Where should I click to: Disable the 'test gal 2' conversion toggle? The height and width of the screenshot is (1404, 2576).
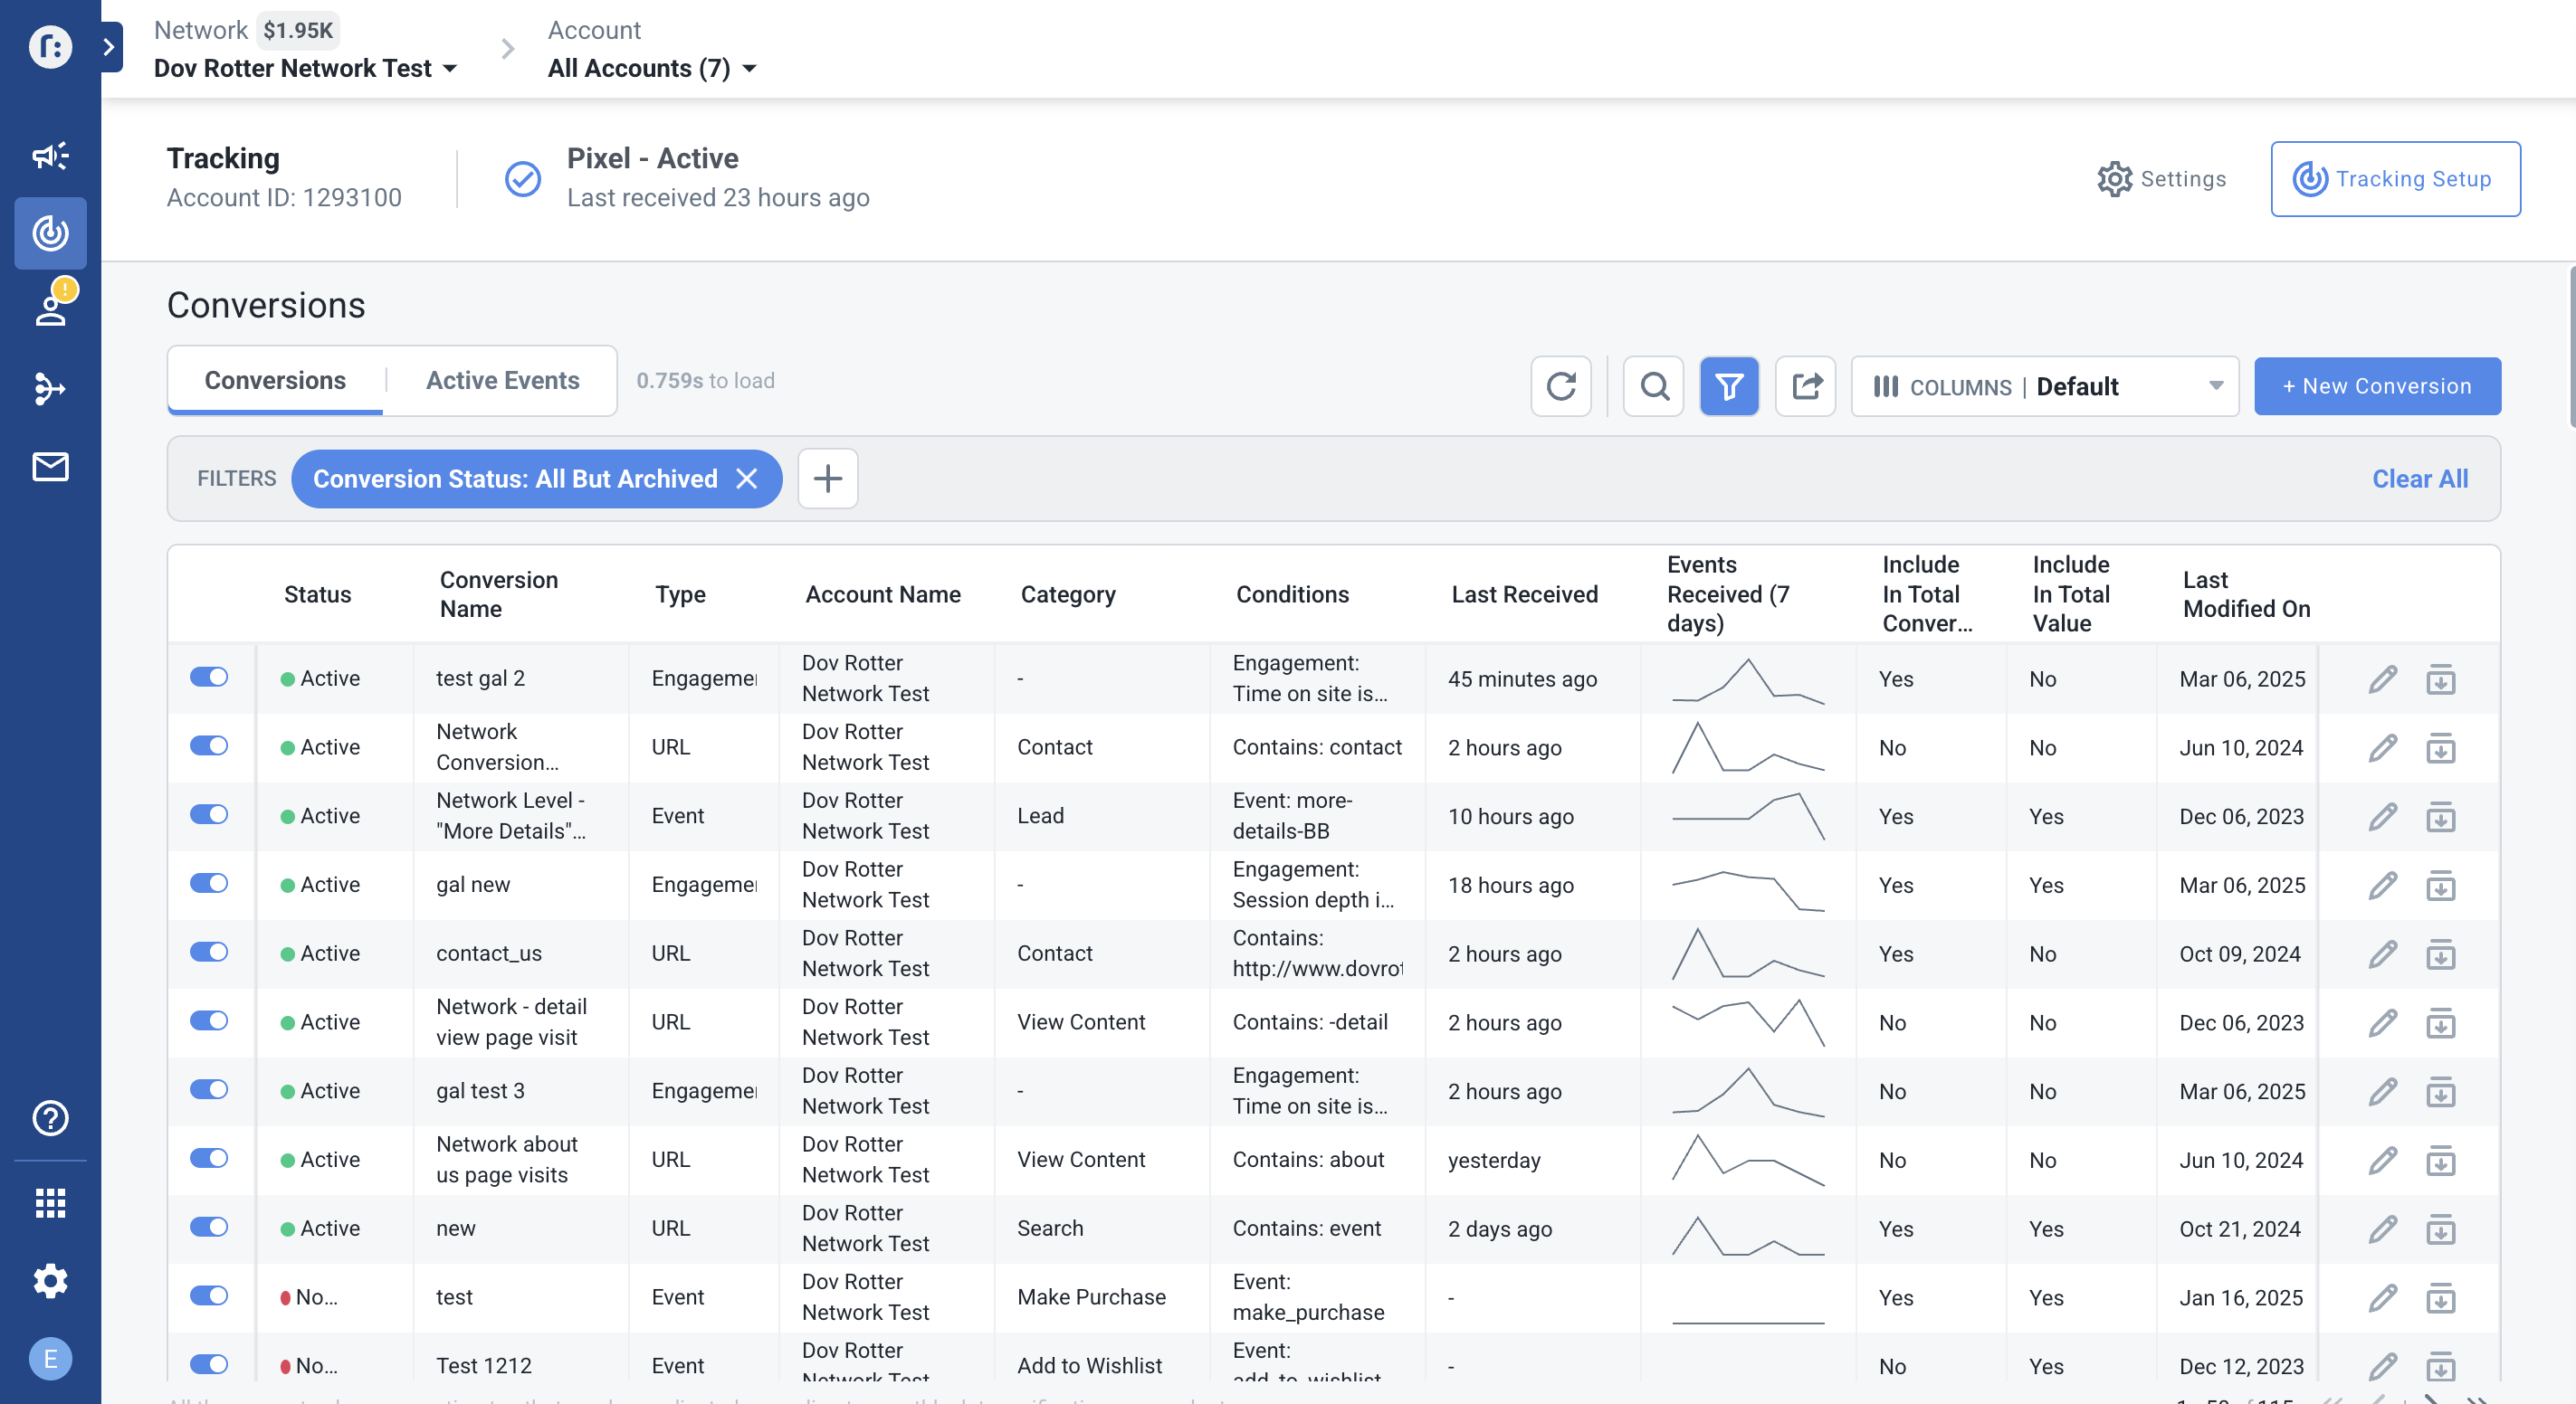pyautogui.click(x=209, y=678)
